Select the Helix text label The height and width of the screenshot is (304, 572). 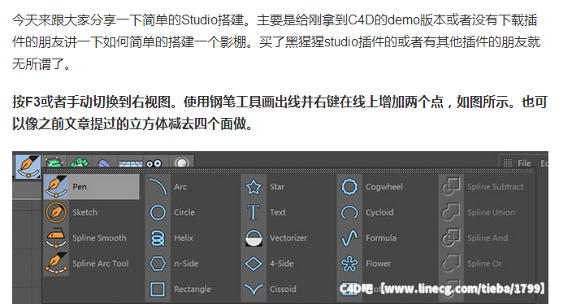click(184, 237)
